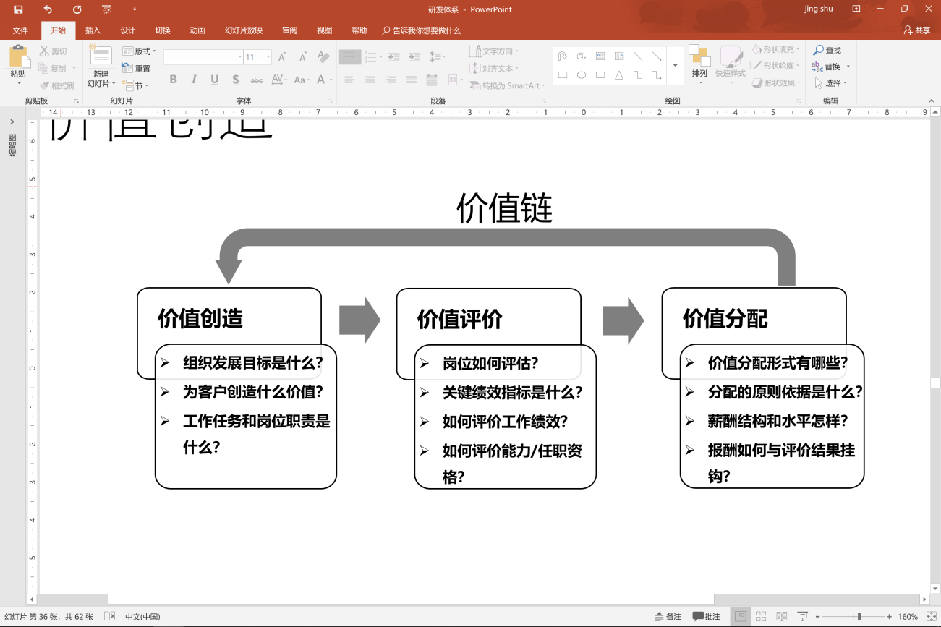Viewport: 941px width, 627px height.
Task: Click the Save icon in quick access toolbar
Action: pos(18,9)
